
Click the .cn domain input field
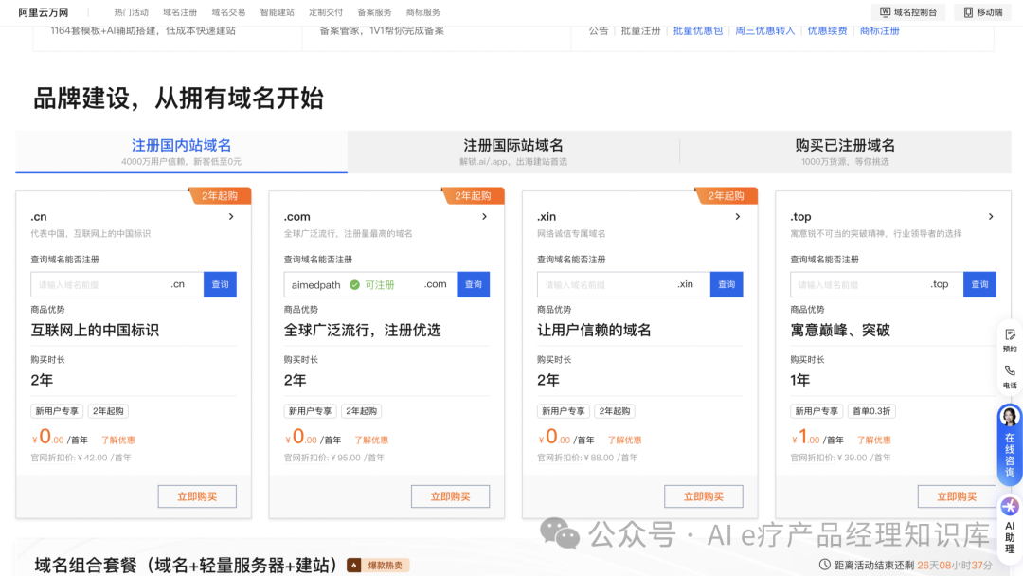click(117, 284)
